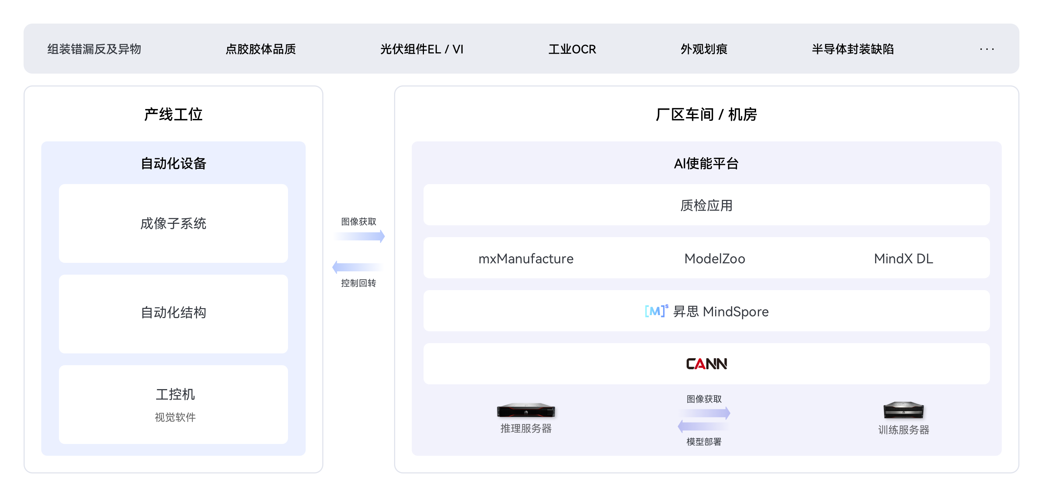Click the 训练服务器 label
Screen dimensions: 1043x497
pos(903,430)
